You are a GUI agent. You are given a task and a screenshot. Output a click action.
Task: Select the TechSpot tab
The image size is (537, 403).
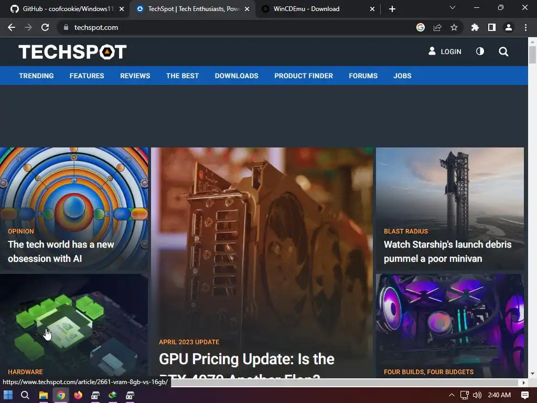tap(192, 9)
